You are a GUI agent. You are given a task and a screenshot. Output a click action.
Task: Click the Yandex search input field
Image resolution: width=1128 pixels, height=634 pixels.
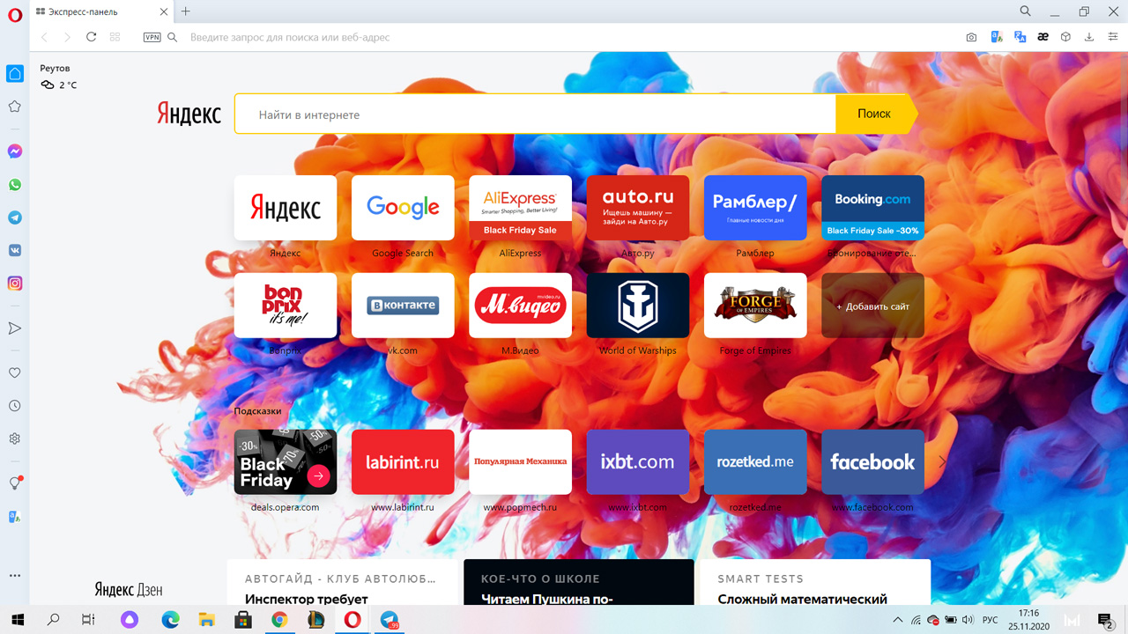point(534,114)
